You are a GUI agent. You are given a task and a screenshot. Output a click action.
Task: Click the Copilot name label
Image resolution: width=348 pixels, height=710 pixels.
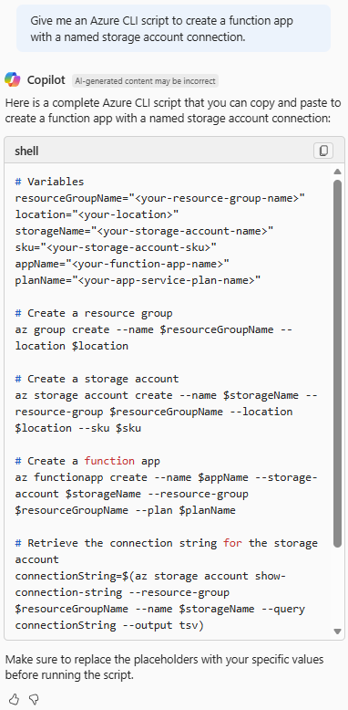[x=46, y=80]
